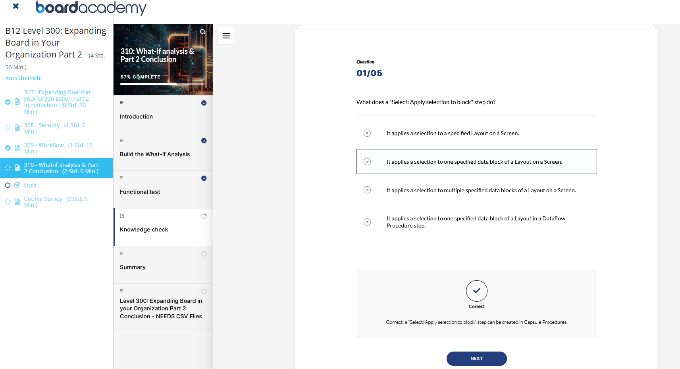Close the course with the X icon
This screenshot has width=680, height=369.
coord(15,6)
